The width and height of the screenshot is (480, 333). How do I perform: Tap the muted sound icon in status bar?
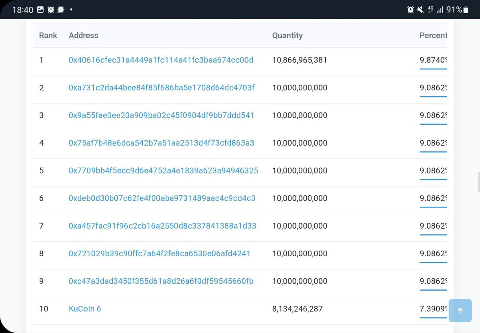(x=421, y=9)
